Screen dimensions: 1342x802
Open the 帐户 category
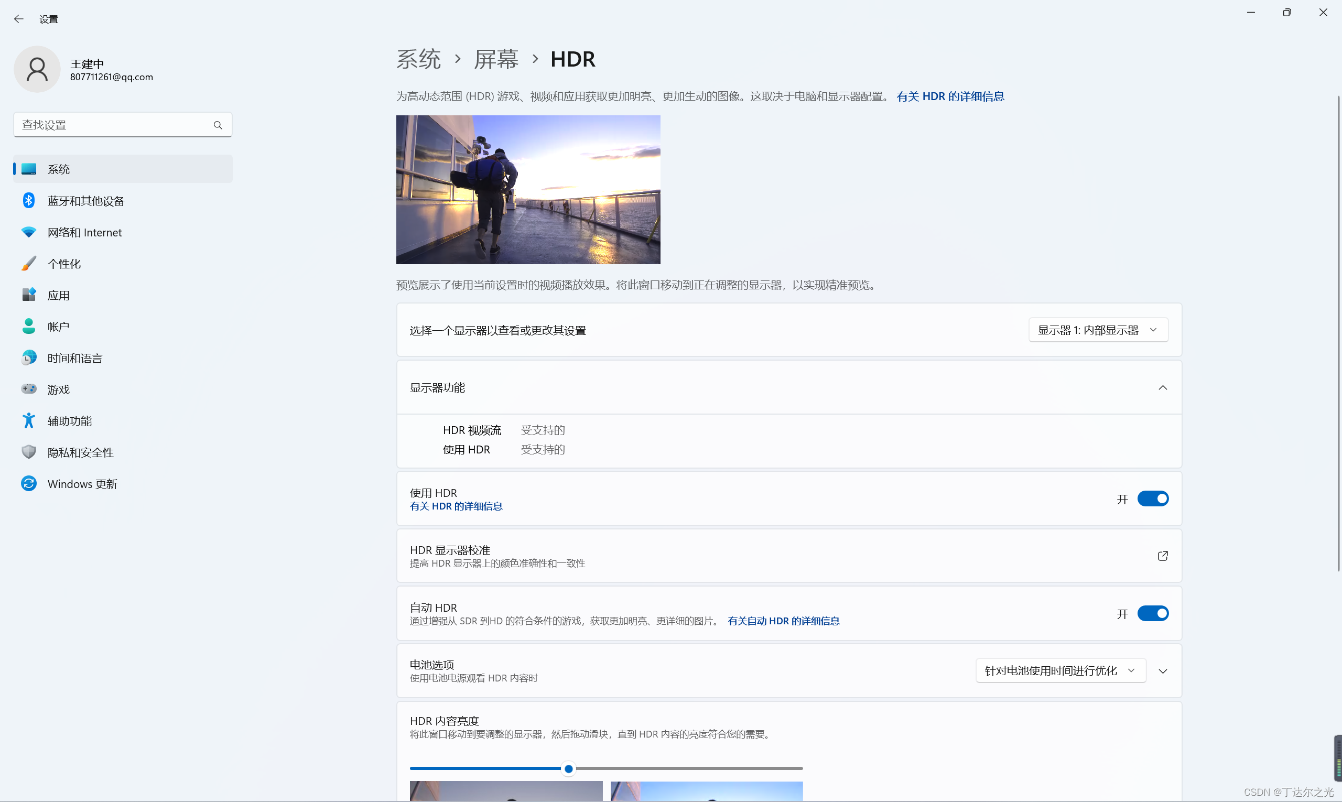tap(123, 327)
